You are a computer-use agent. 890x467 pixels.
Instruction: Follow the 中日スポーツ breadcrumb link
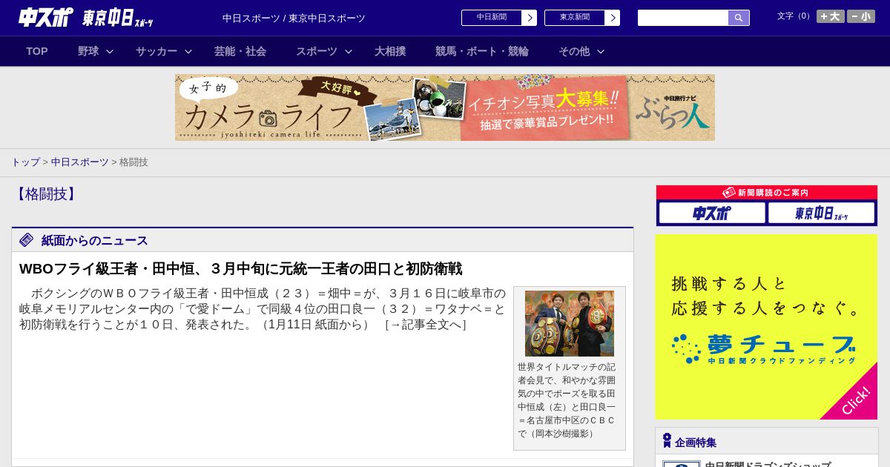(x=80, y=162)
